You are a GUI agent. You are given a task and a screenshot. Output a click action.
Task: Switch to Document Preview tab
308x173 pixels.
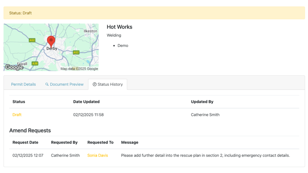[64, 84]
